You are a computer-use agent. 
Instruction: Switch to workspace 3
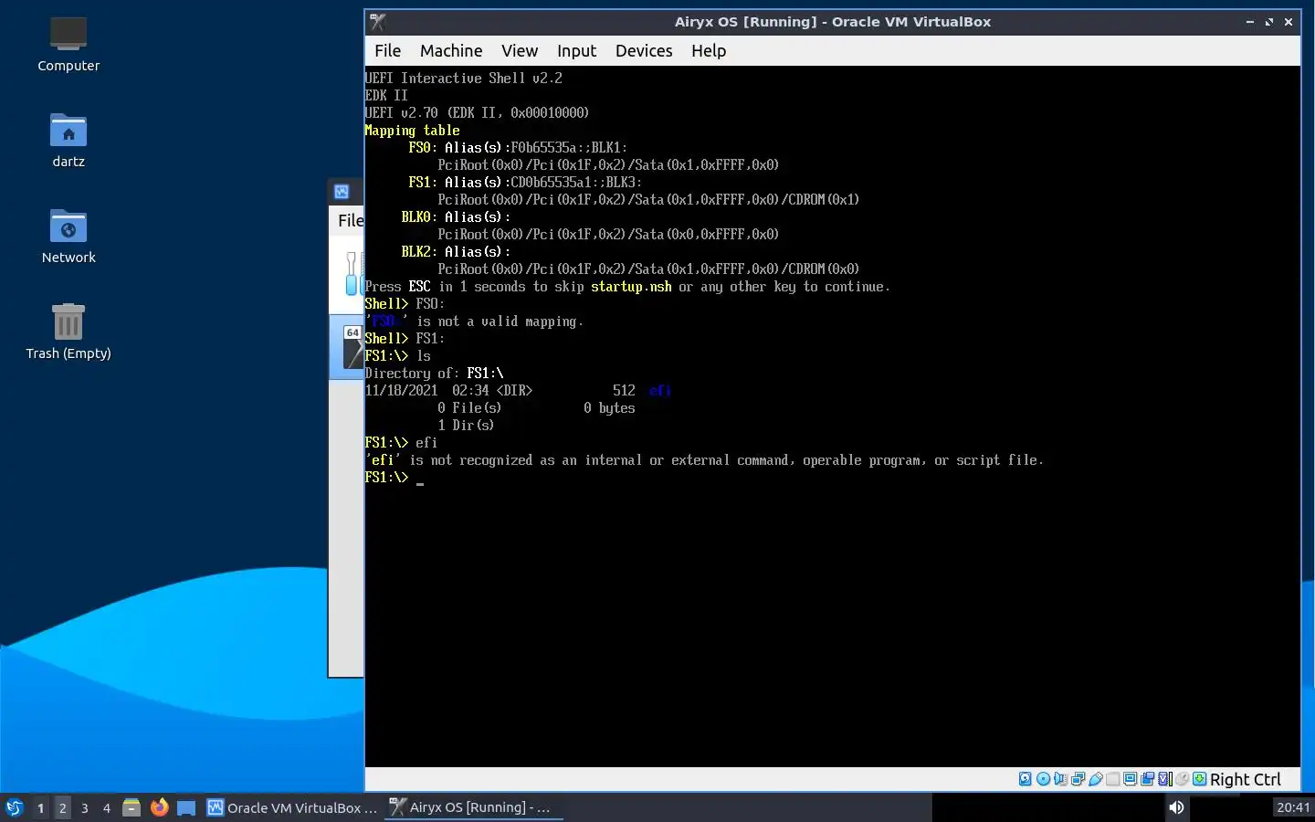pos(85,807)
